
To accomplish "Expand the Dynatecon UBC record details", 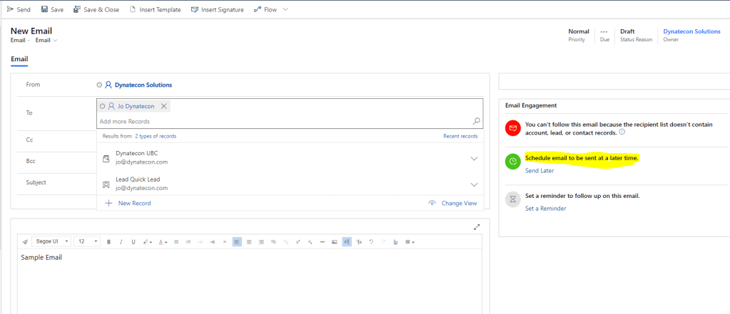I will [x=474, y=158].
